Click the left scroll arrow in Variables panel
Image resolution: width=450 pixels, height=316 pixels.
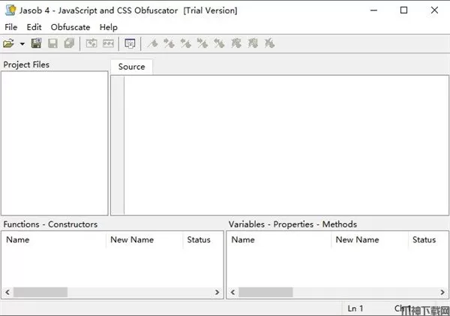(232, 292)
